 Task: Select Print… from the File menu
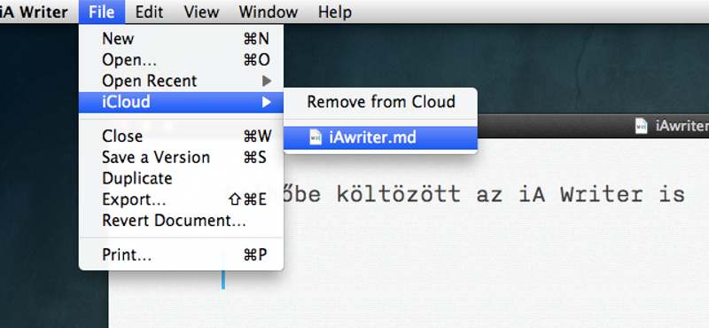coord(182,255)
